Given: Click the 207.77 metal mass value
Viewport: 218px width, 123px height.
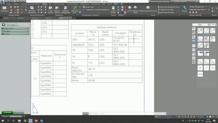Looking at the screenshot, I should tap(92, 69).
